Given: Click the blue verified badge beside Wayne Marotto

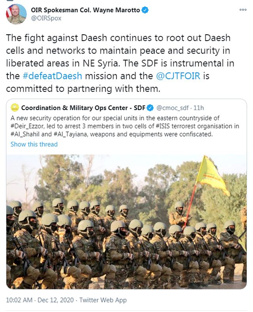Looking at the screenshot, I should 145,10.
